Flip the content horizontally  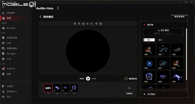(x=87, y=24)
